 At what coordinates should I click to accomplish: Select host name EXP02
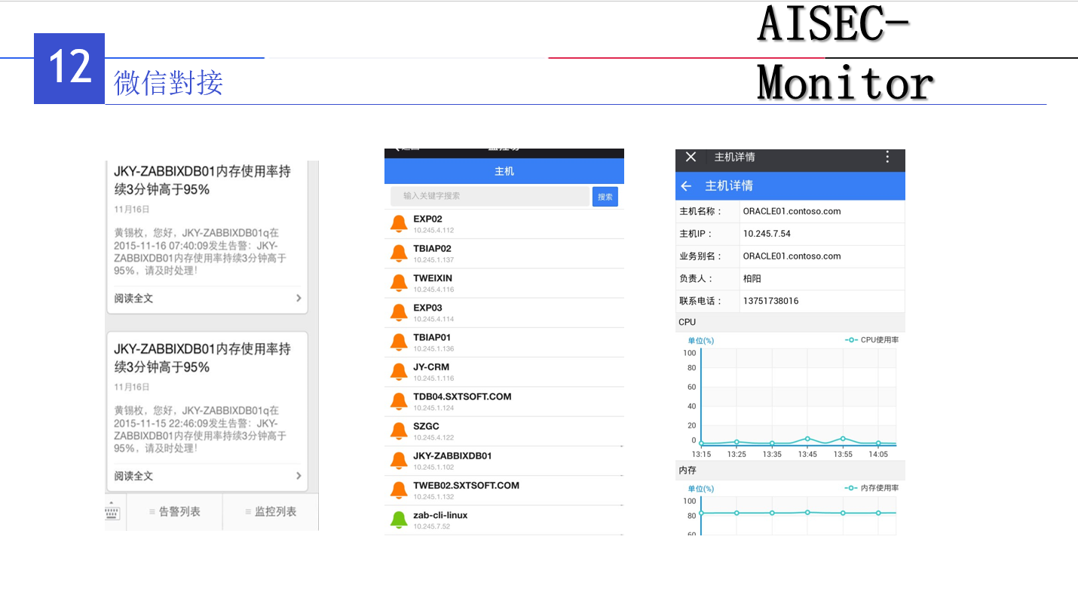(x=427, y=219)
